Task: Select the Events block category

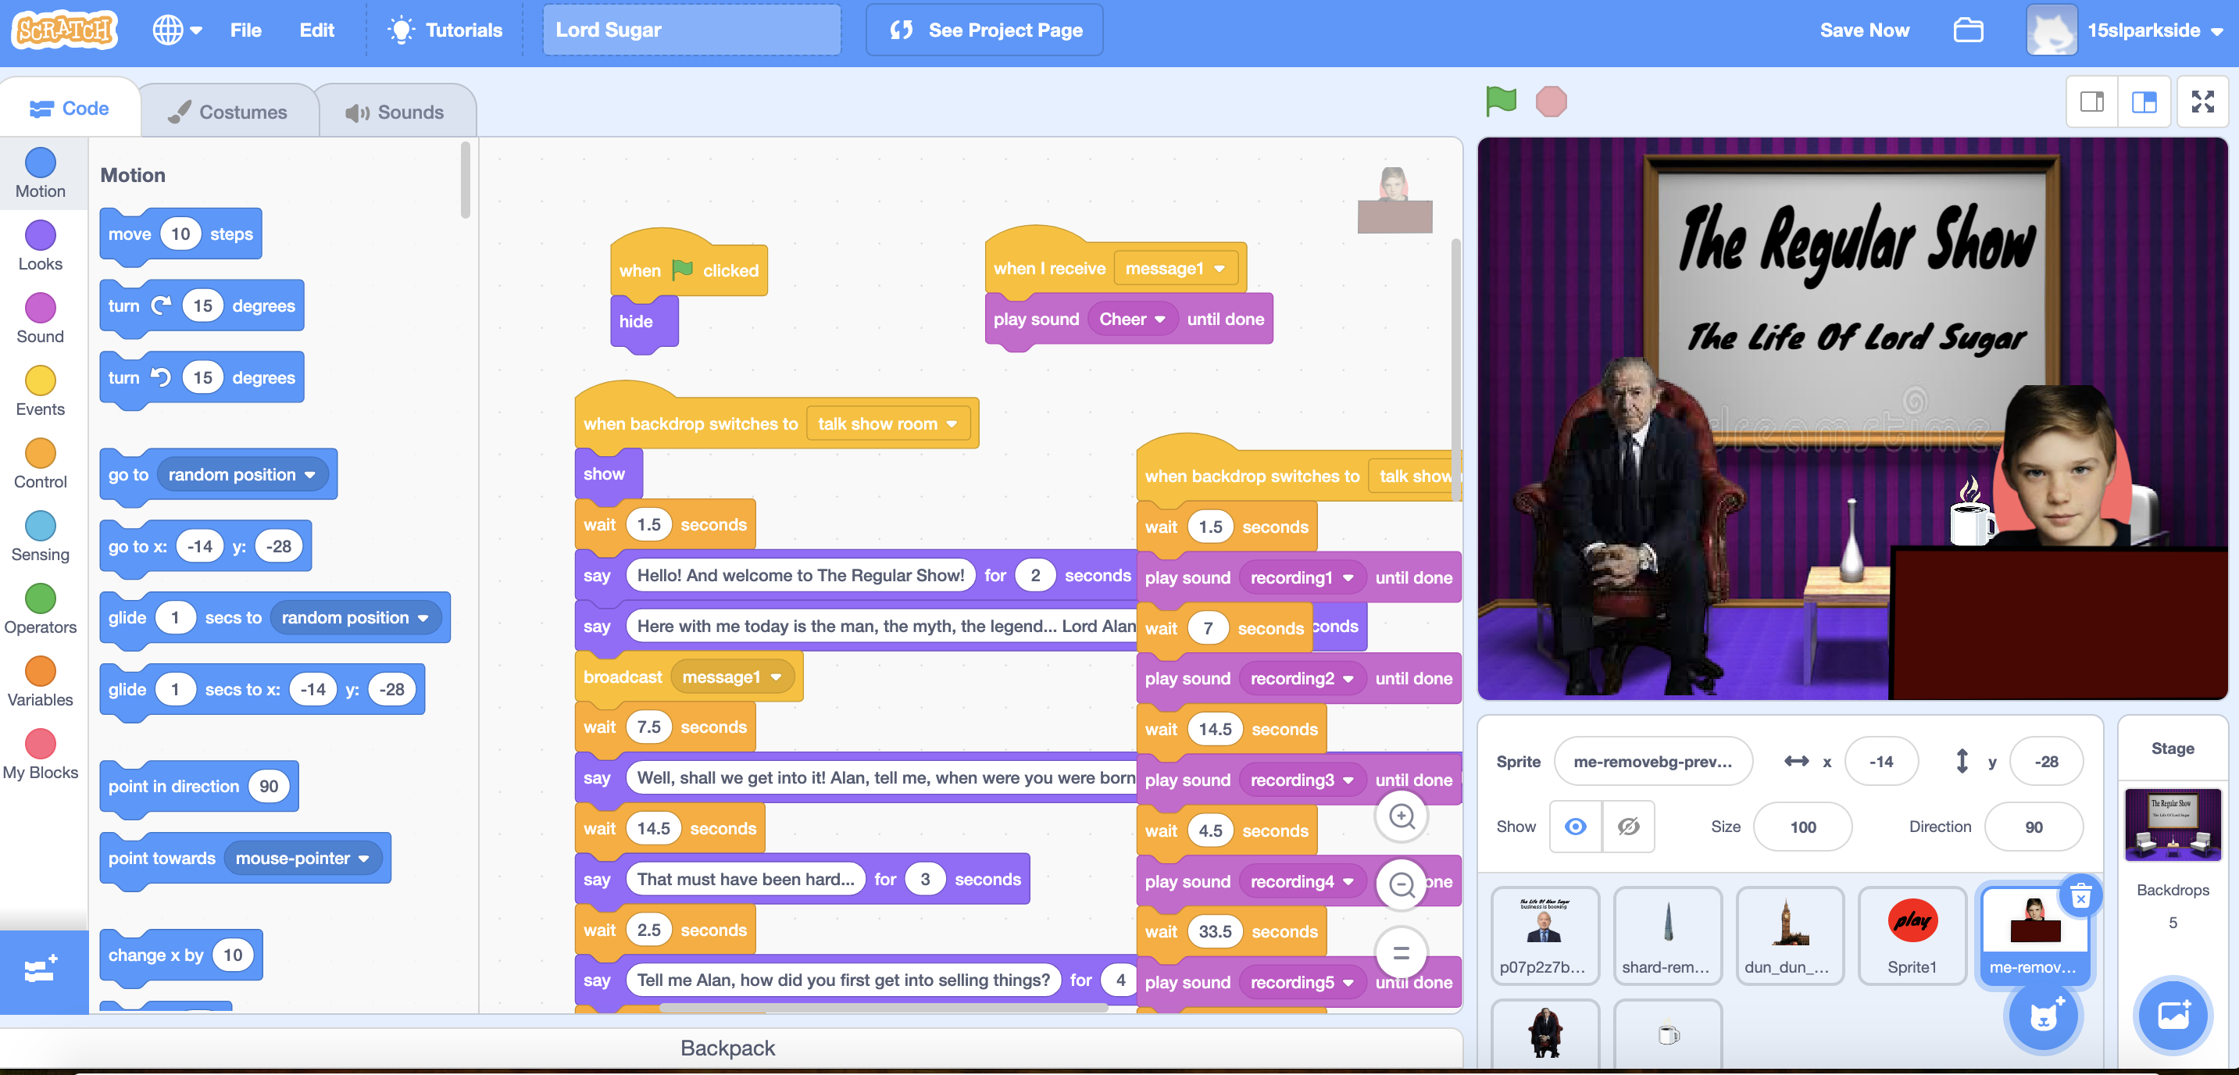Action: 41,392
